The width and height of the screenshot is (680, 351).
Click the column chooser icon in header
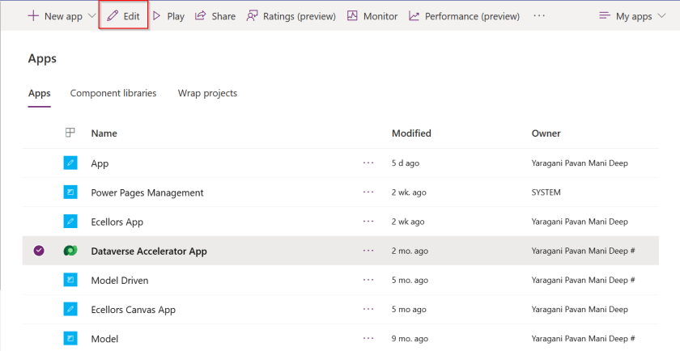tap(70, 133)
